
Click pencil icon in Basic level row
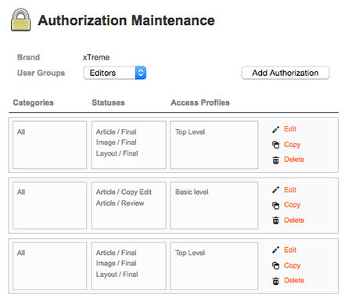tap(275, 189)
